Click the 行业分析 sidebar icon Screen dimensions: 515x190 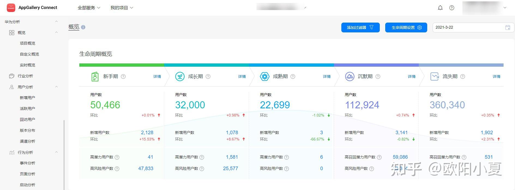12,76
